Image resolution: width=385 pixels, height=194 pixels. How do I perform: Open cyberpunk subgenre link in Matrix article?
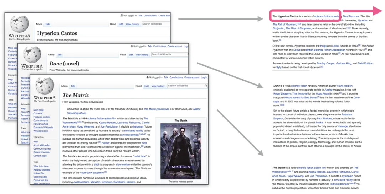tap(92, 172)
